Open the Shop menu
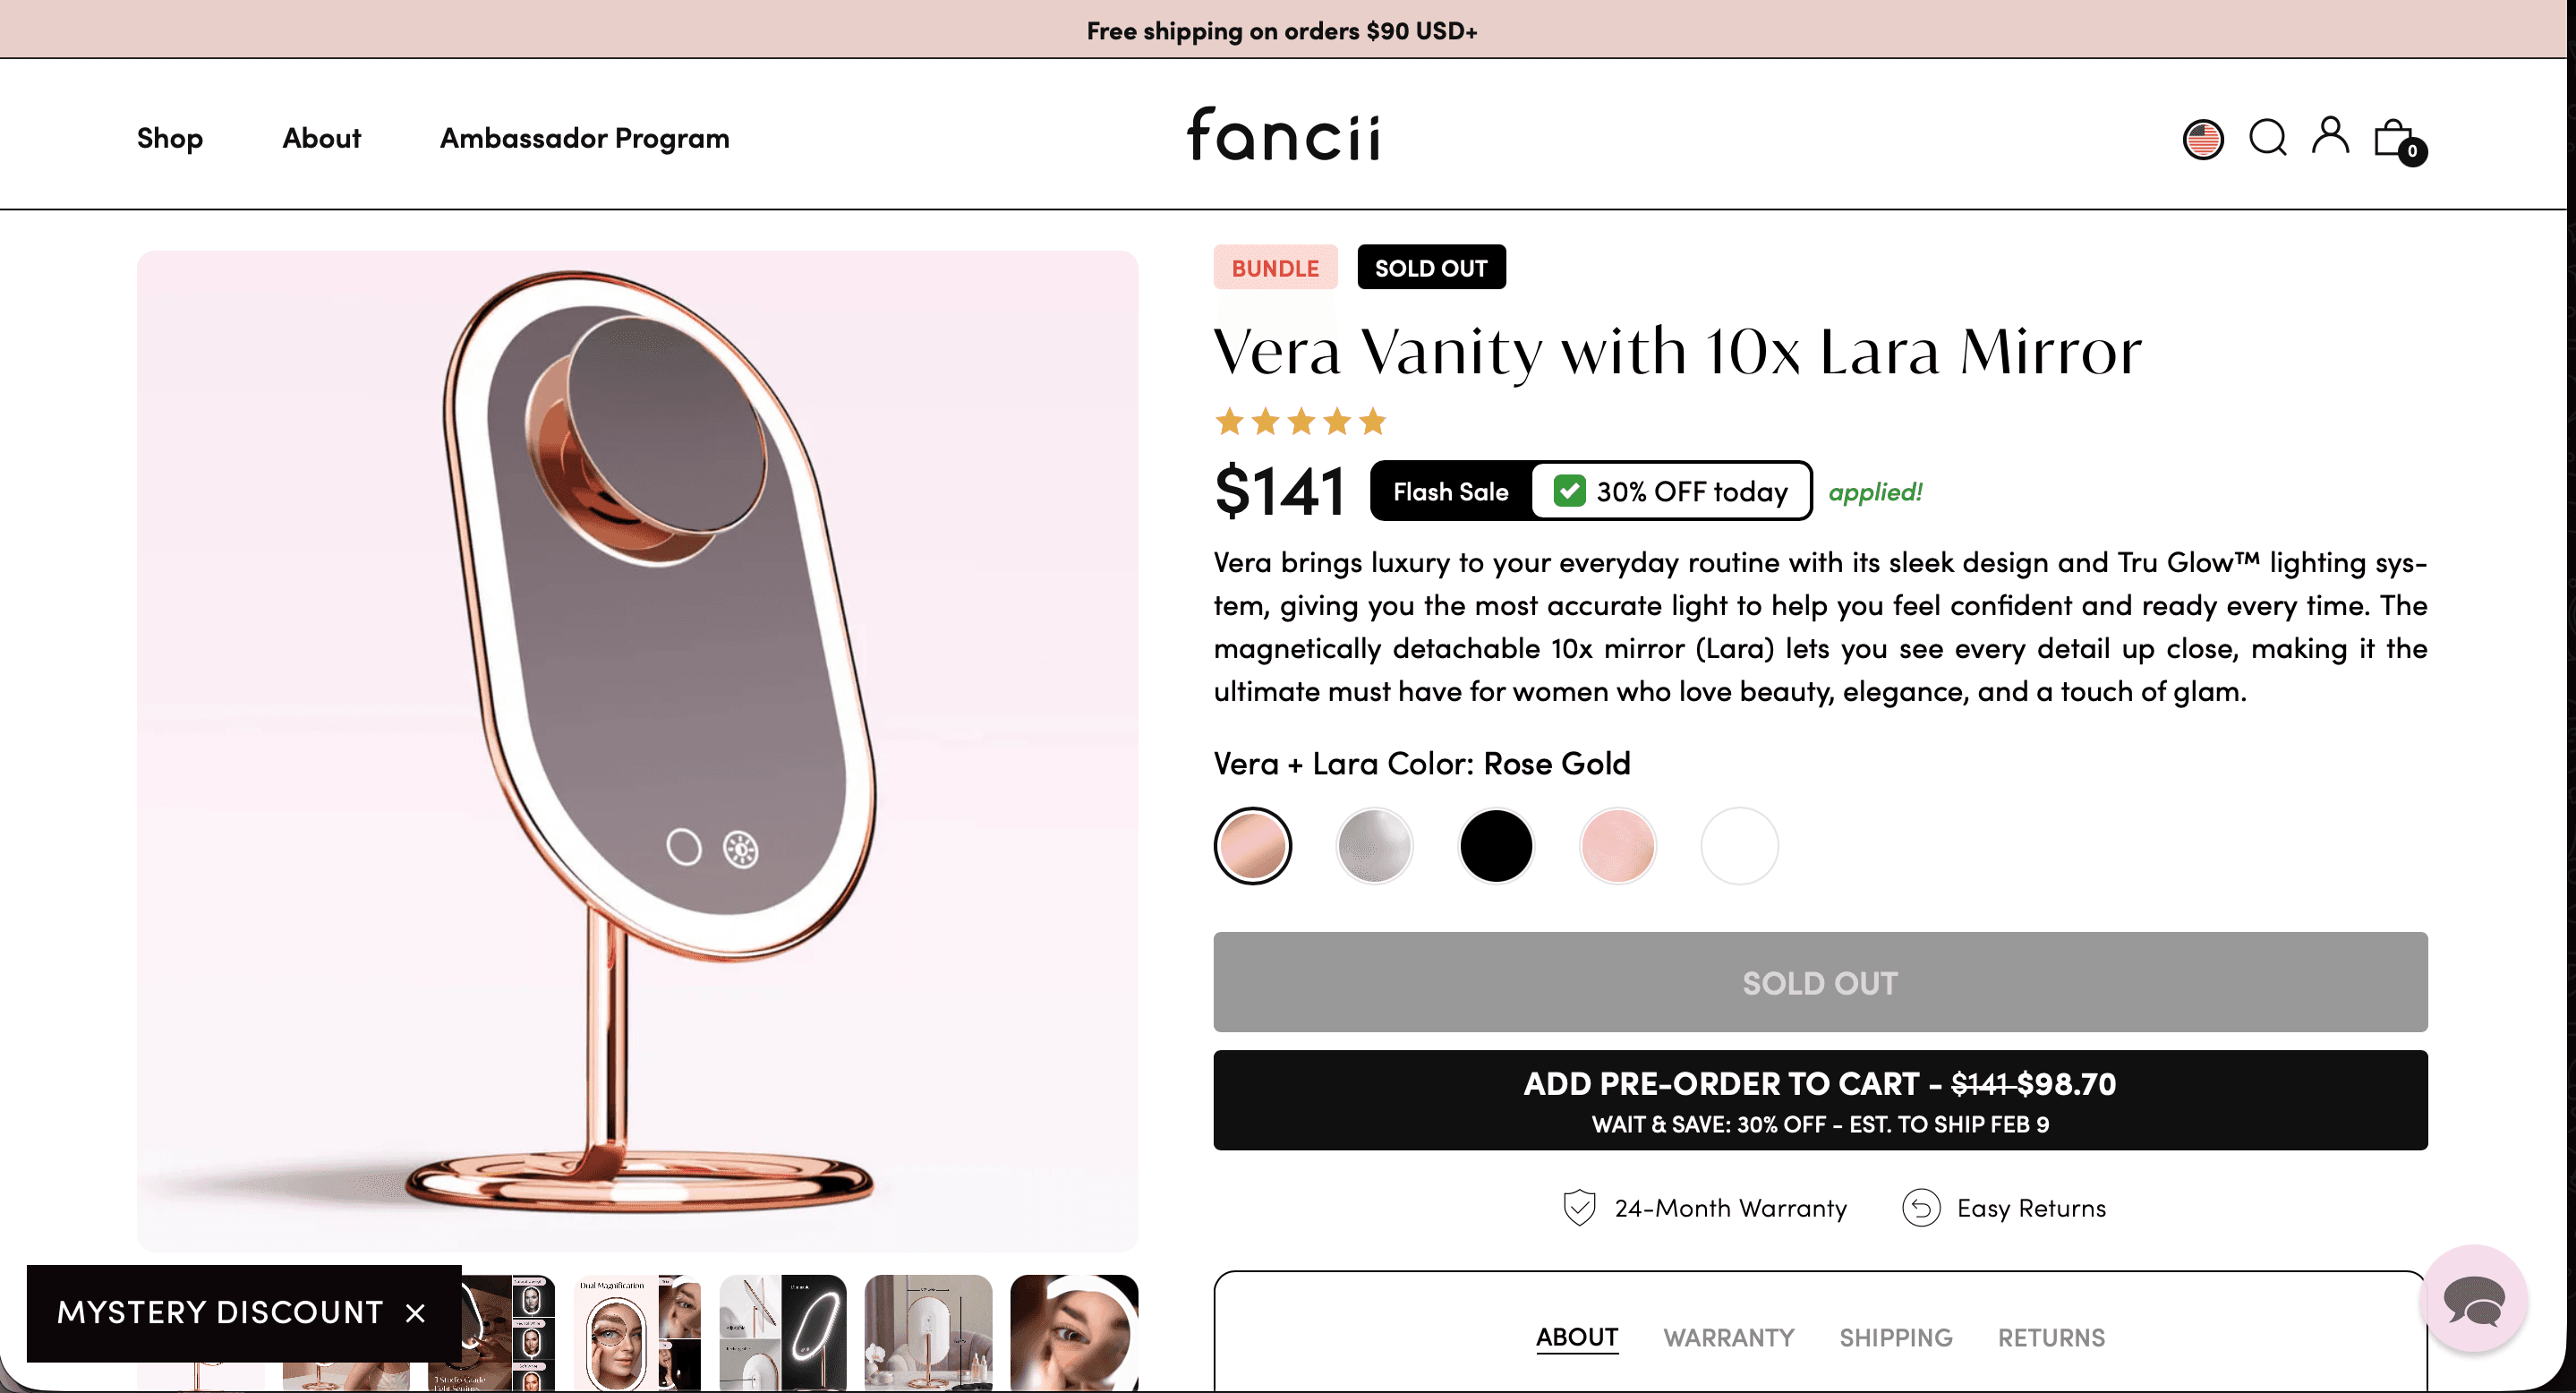Viewport: 2576px width, 1393px height. pos(169,138)
